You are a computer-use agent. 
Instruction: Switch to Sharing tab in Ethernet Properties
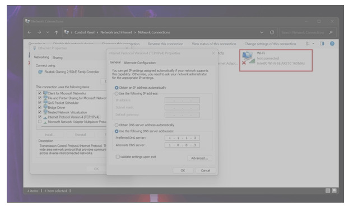click(x=58, y=58)
